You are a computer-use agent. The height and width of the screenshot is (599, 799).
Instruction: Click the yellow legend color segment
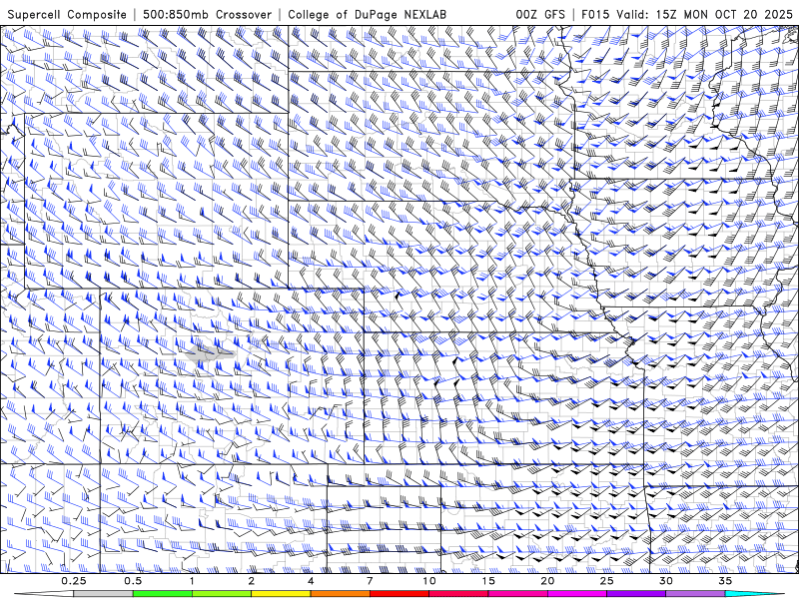pos(281,594)
